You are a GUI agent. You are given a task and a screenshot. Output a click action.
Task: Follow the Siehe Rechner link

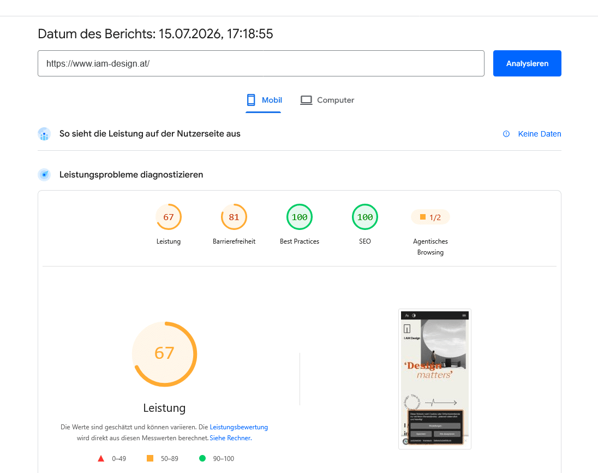[x=230, y=438]
